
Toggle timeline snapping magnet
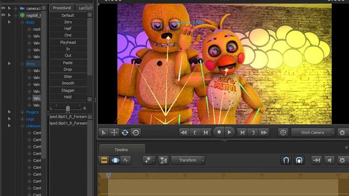coord(286,160)
